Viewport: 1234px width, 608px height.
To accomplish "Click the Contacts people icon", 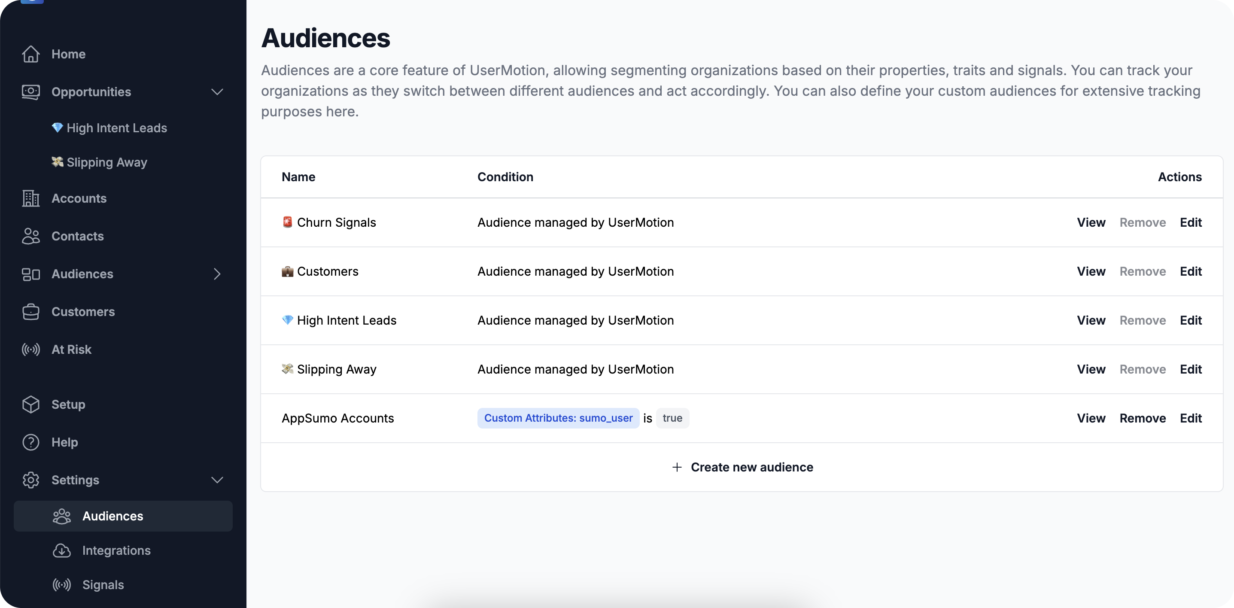I will tap(30, 236).
